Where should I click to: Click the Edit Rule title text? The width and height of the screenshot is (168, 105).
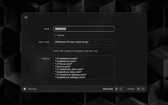[32, 89]
